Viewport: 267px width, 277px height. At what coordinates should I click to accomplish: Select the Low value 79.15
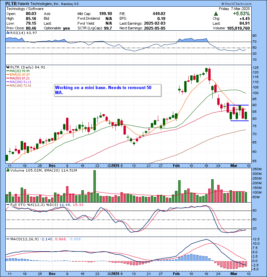tap(31, 23)
